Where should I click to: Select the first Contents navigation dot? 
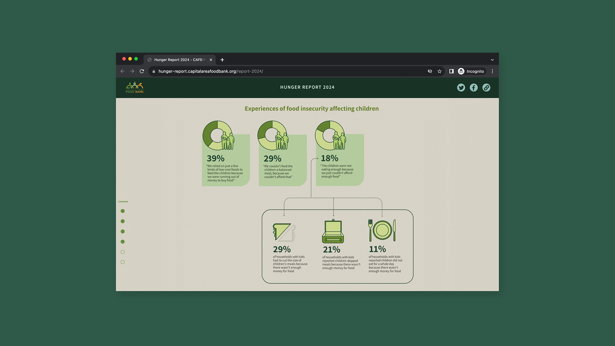click(123, 211)
